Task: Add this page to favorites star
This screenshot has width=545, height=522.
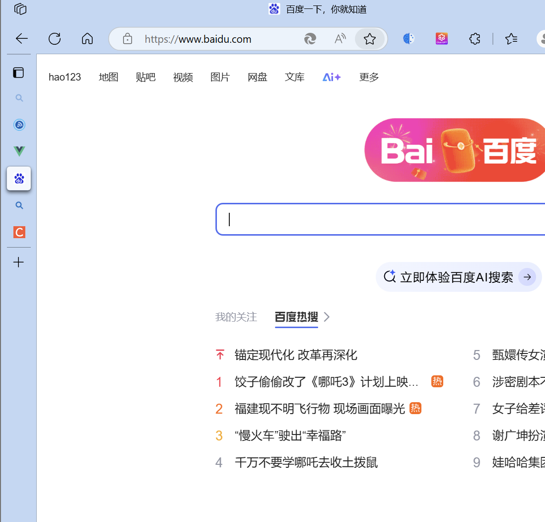Action: pos(370,39)
